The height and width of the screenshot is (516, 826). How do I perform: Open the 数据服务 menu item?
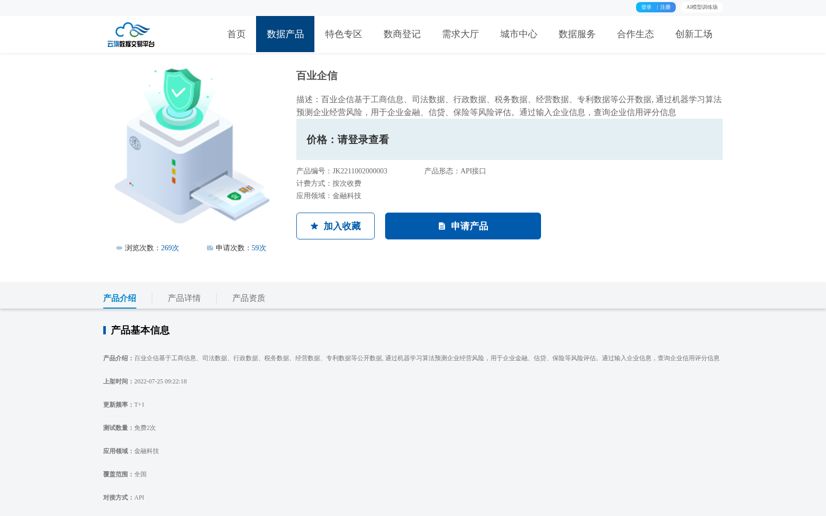[x=577, y=34]
